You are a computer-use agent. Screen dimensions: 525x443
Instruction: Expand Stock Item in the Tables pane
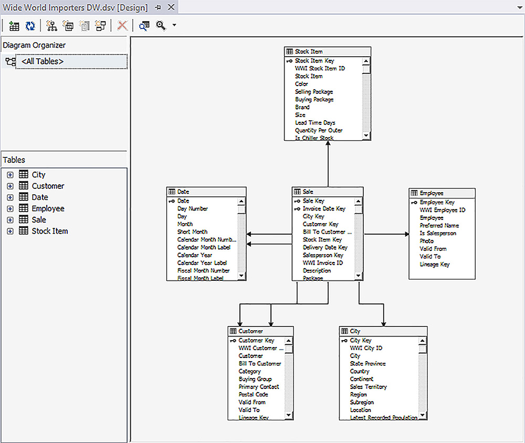click(x=10, y=231)
